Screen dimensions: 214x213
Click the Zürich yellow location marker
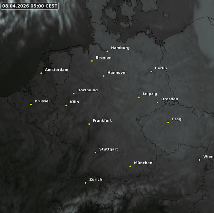click(x=86, y=183)
